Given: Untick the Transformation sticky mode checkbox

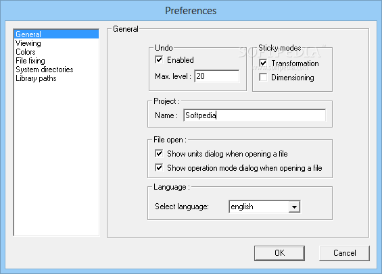Looking at the screenshot, I should [x=263, y=63].
